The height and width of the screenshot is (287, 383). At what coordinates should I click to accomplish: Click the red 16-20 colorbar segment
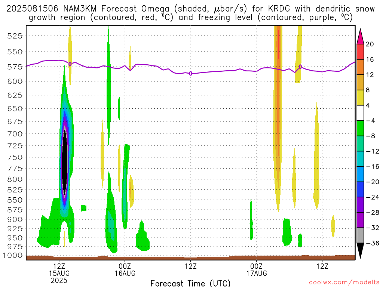click(x=360, y=52)
